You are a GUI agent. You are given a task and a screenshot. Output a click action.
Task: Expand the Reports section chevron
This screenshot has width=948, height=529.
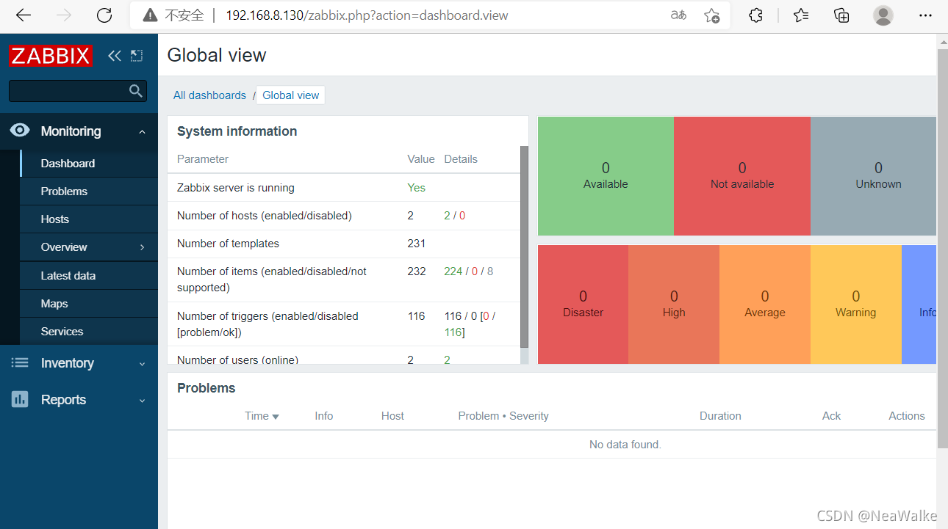tap(142, 401)
